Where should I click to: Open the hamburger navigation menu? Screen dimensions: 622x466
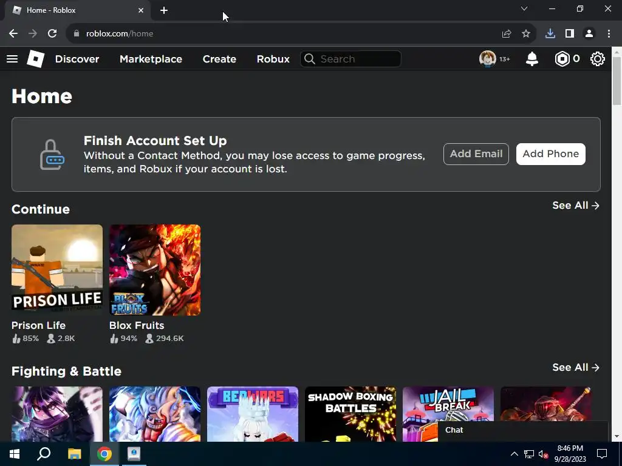(12, 59)
